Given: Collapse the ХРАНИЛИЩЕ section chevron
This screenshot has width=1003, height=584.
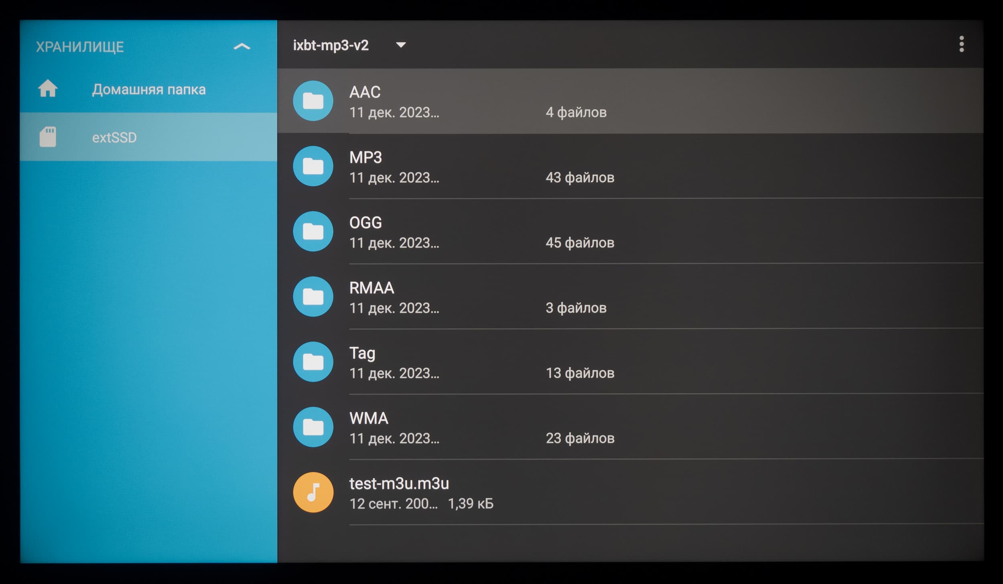Looking at the screenshot, I should click(242, 47).
